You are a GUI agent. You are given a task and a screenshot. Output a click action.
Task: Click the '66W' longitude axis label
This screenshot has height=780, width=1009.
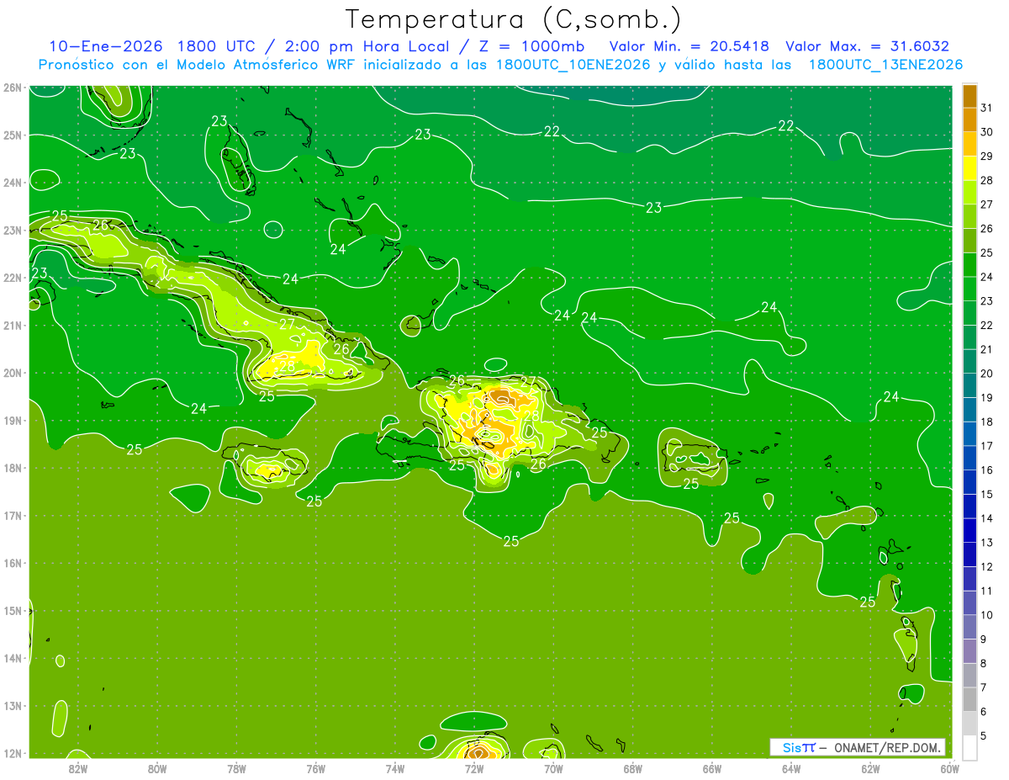(712, 768)
